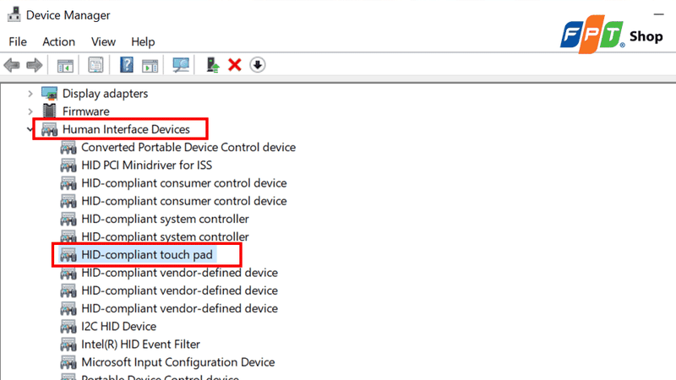The height and width of the screenshot is (380, 676).
Task: Collapse the Human Interface Devices node
Action: [30, 129]
